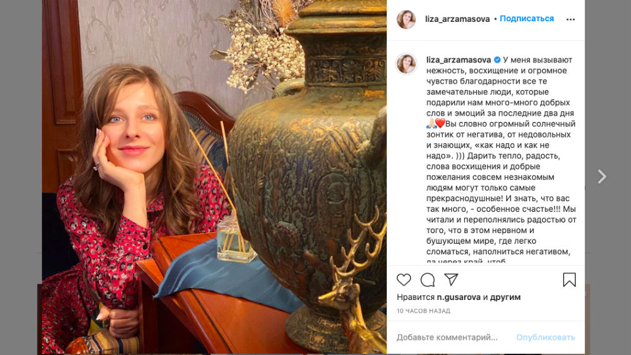The height and width of the screenshot is (355, 631).
Task: Open liza_arzamasova profile from header username
Action: coord(457,19)
